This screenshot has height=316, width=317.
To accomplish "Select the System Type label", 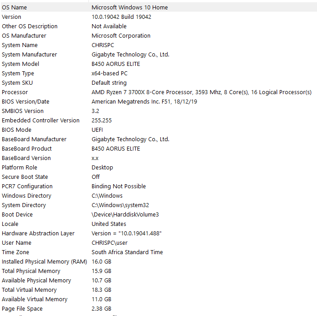I will tap(18, 74).
